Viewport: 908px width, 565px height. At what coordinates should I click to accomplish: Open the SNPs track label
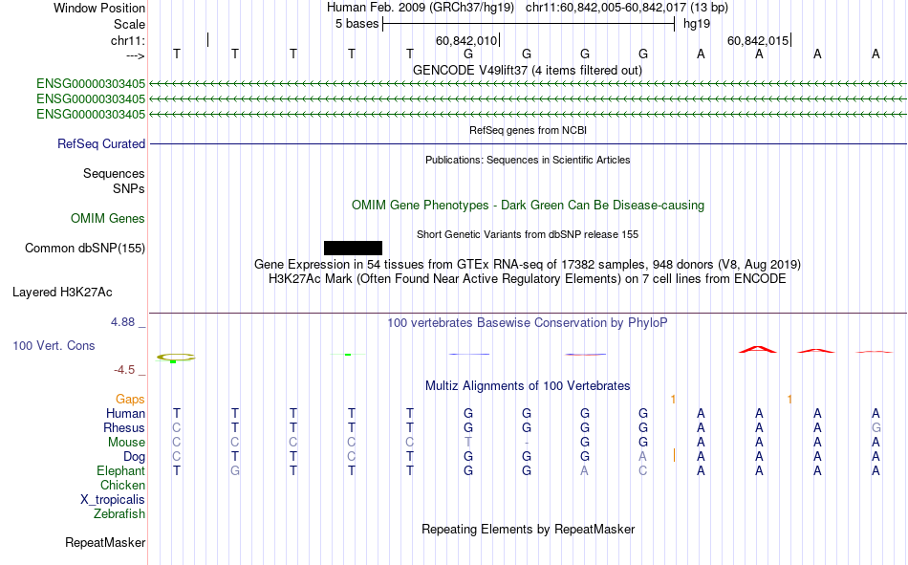129,188
